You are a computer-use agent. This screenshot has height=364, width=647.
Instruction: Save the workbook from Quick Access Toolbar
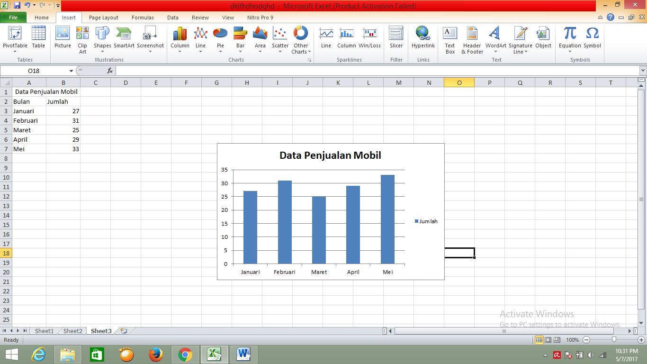(x=17, y=6)
